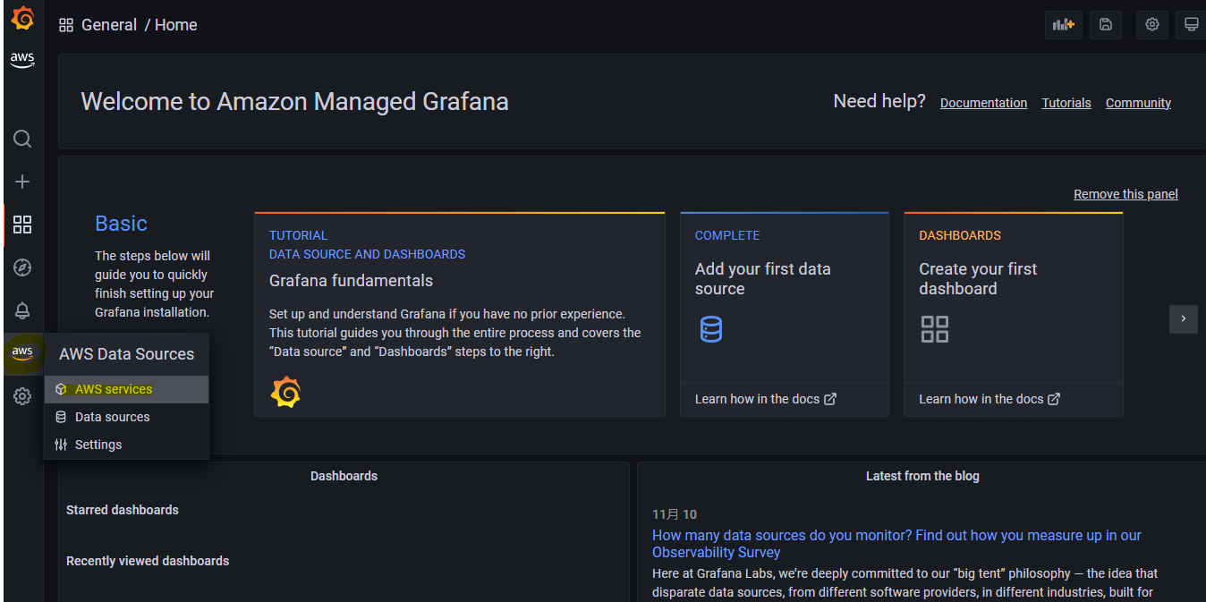The image size is (1206, 602).
Task: Open the Search dashboards magnifier icon
Action: coord(22,139)
